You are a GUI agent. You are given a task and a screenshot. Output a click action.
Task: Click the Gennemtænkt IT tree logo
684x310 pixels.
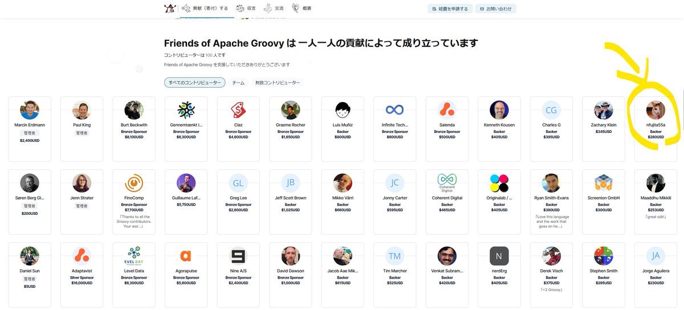pos(186,110)
